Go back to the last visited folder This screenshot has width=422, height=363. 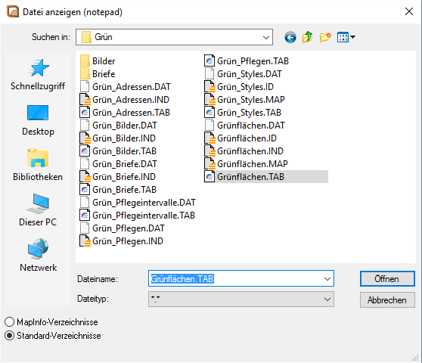point(290,37)
